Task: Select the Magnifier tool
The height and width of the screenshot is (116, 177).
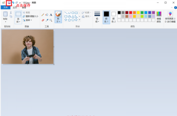Action: [51, 20]
